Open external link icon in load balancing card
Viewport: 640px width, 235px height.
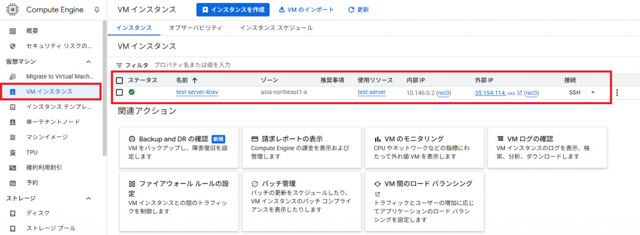pos(377,194)
